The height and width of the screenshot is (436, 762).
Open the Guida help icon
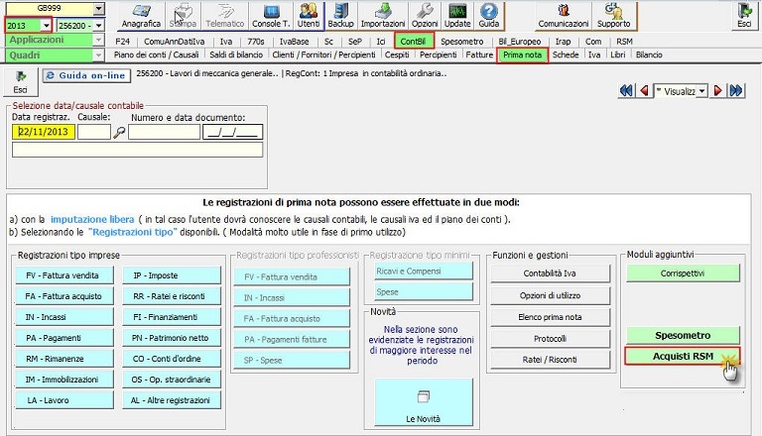489,16
